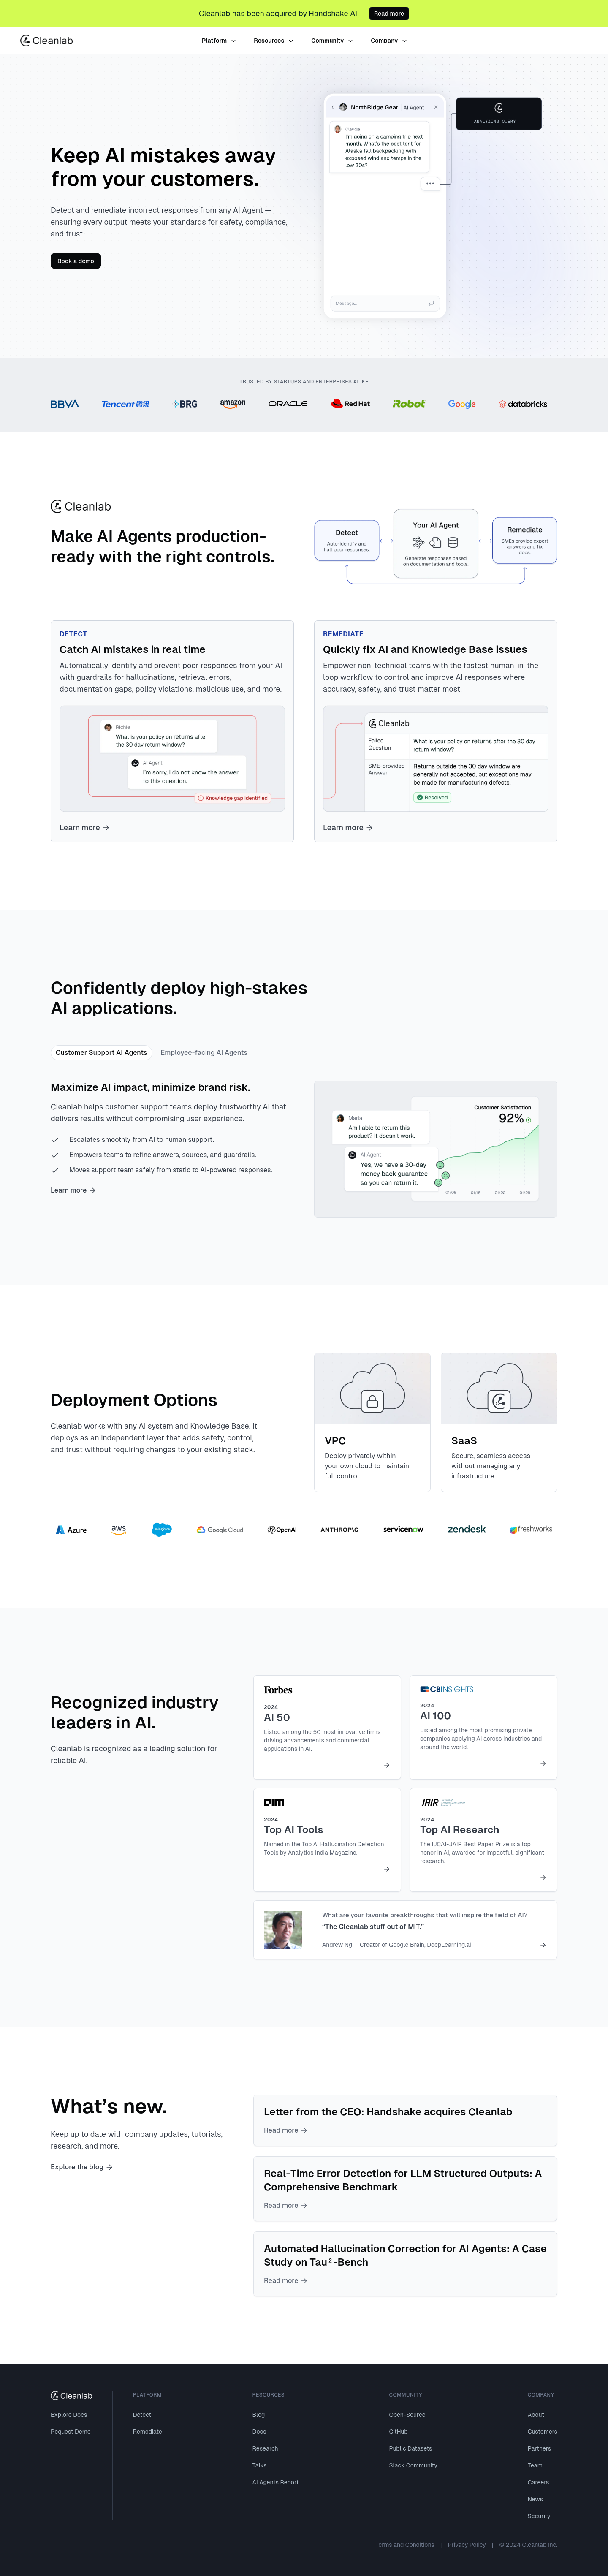Read more on Real-Time Error Detection post
Viewport: 608px width, 2576px height.
coord(285,2205)
